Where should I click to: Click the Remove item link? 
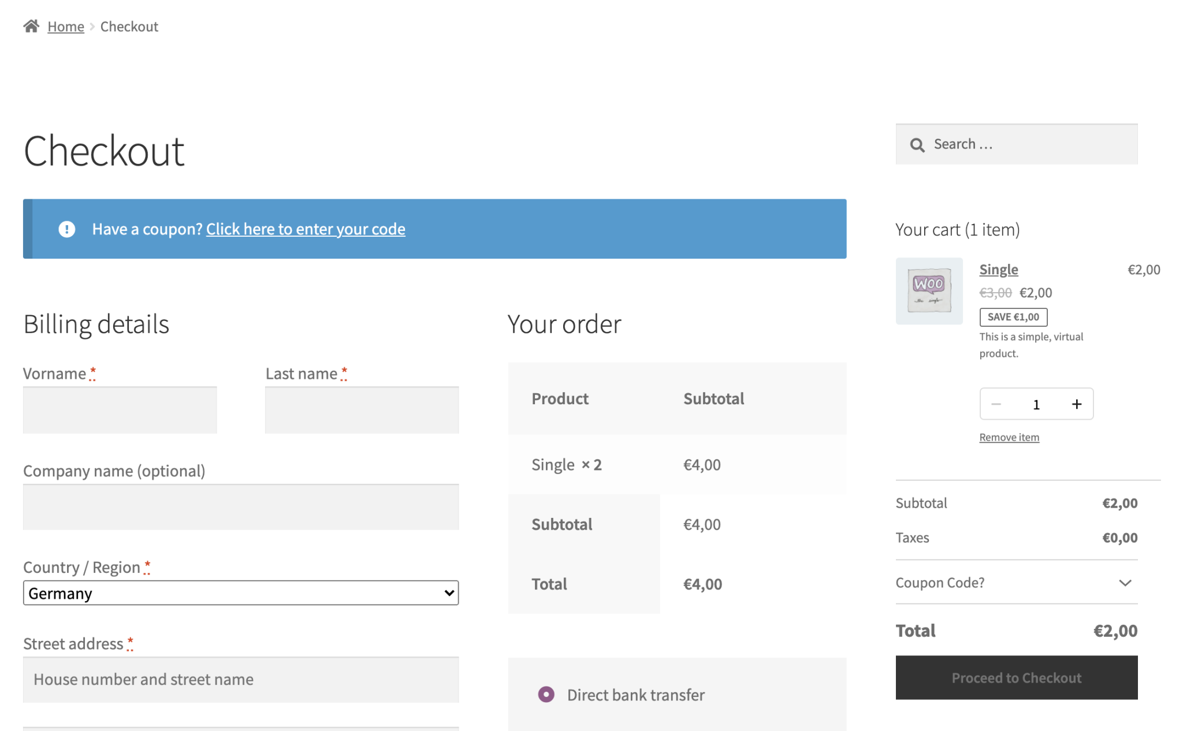point(1009,437)
